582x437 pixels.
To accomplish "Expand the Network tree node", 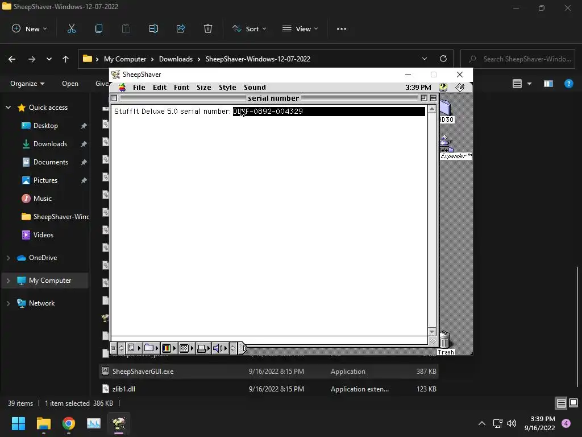I will click(x=8, y=303).
